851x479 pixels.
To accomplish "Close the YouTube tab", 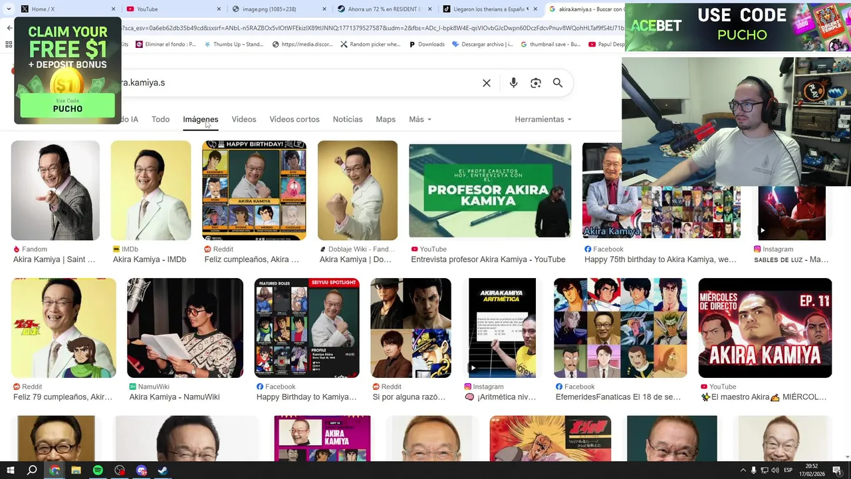I will click(x=219, y=9).
